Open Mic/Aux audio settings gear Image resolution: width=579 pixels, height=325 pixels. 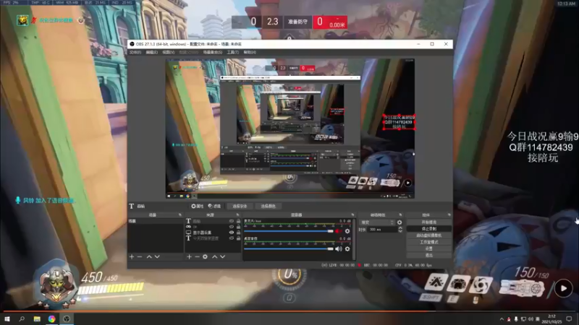pyautogui.click(x=347, y=231)
